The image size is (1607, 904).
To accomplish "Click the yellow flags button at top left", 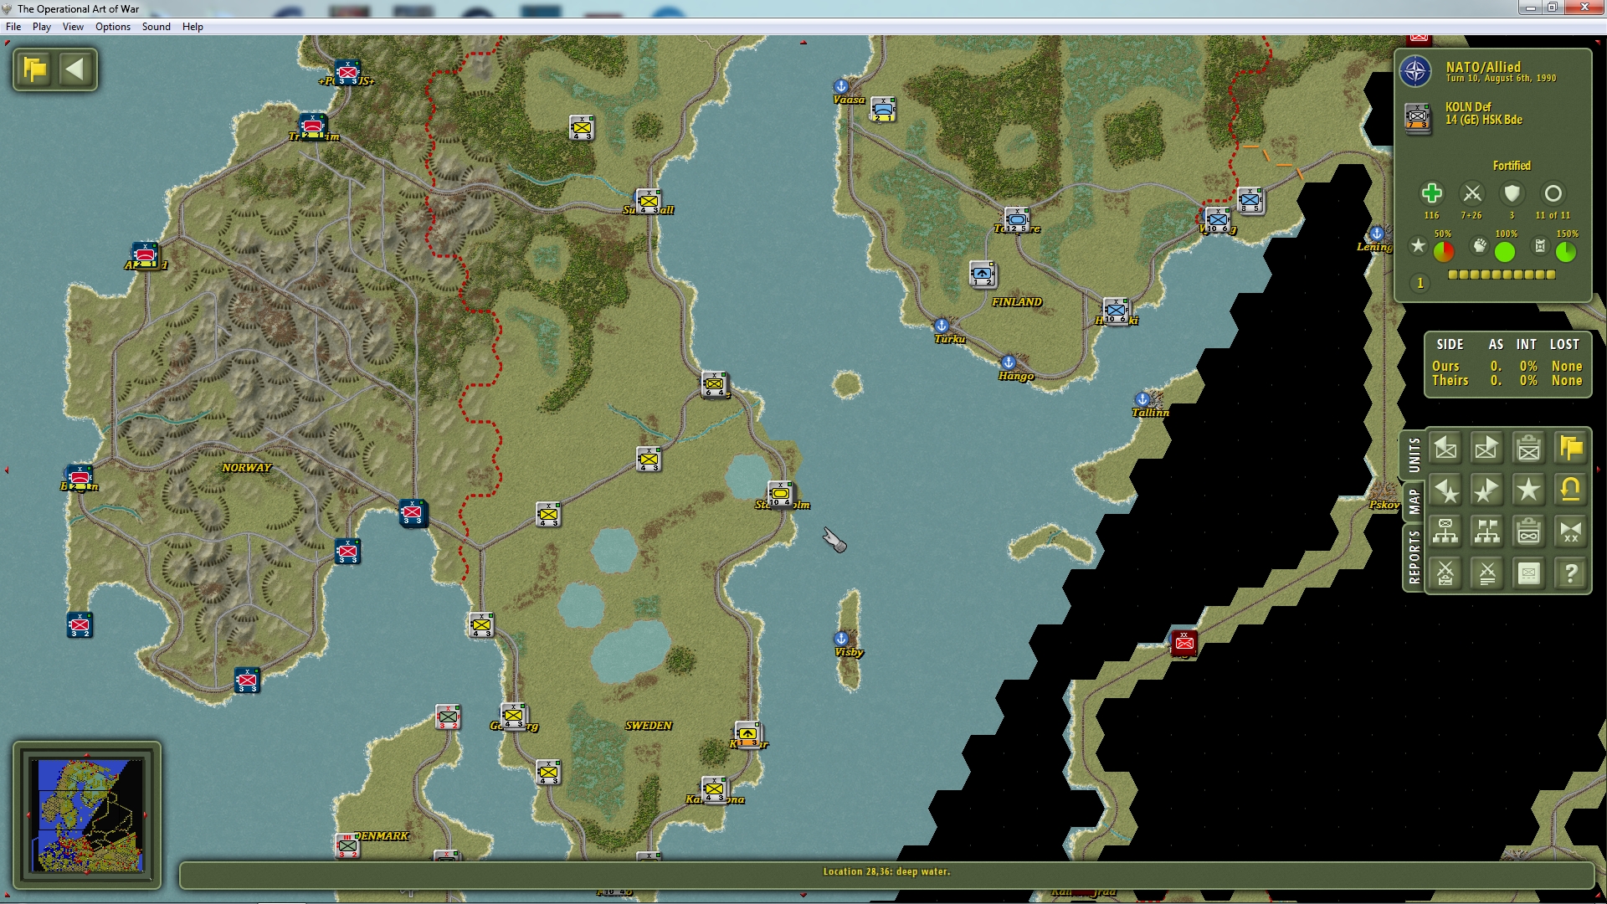I will 35,69.
